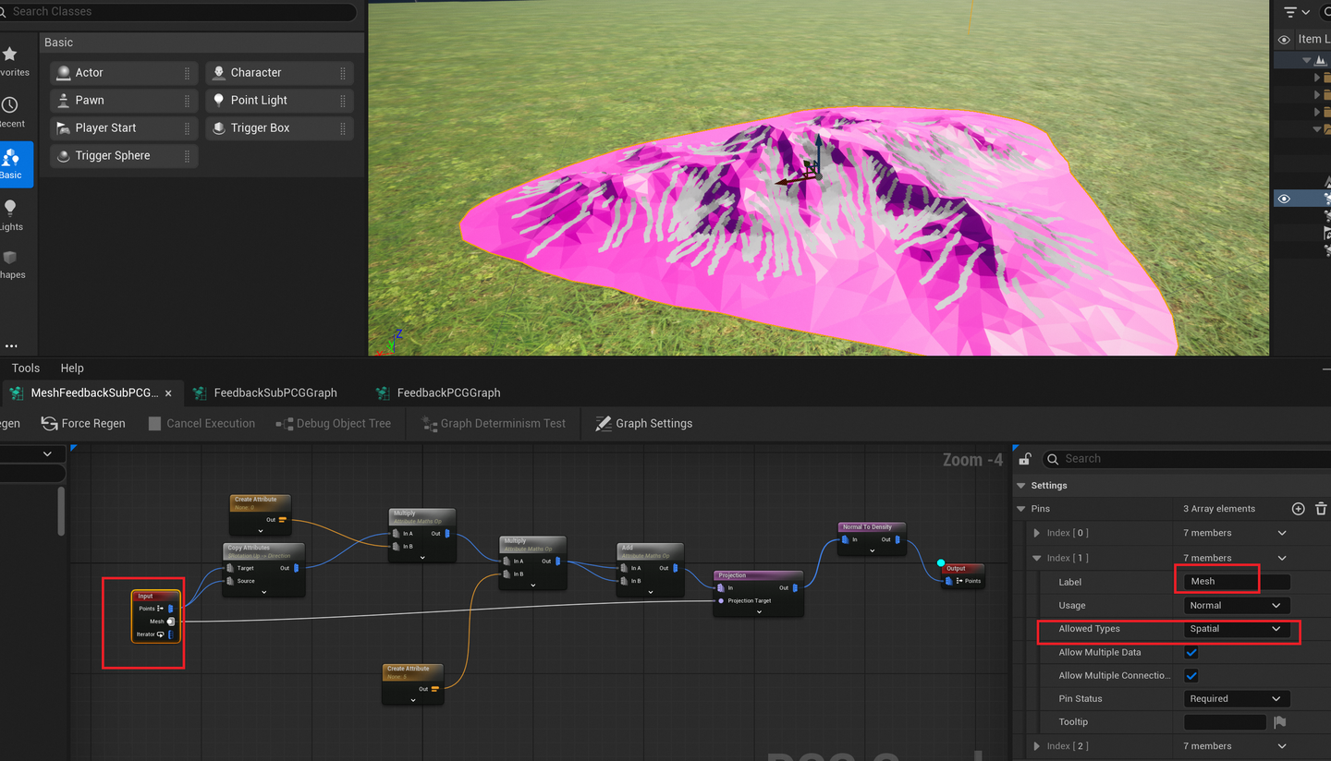
Task: Select the Point Light actor item
Action: point(279,101)
